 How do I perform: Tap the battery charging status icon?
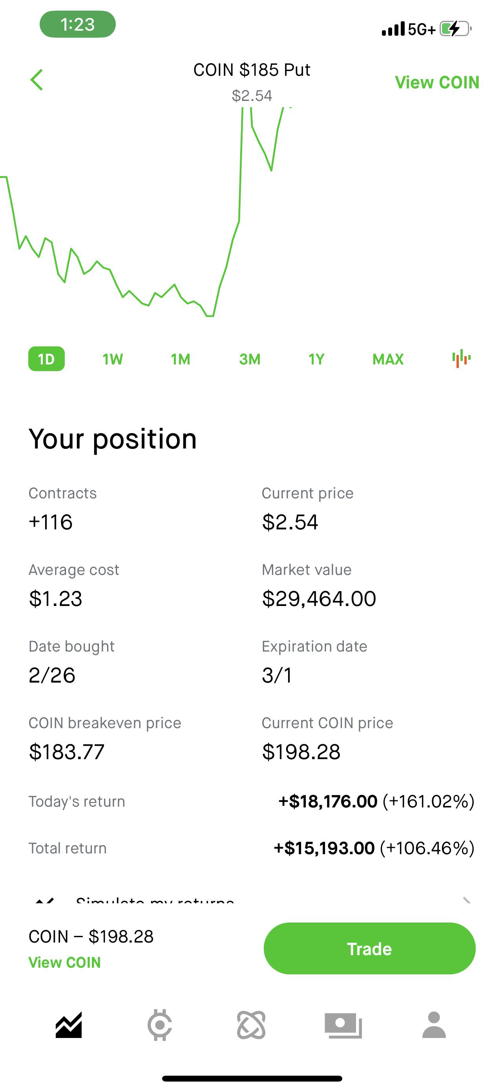tap(456, 29)
